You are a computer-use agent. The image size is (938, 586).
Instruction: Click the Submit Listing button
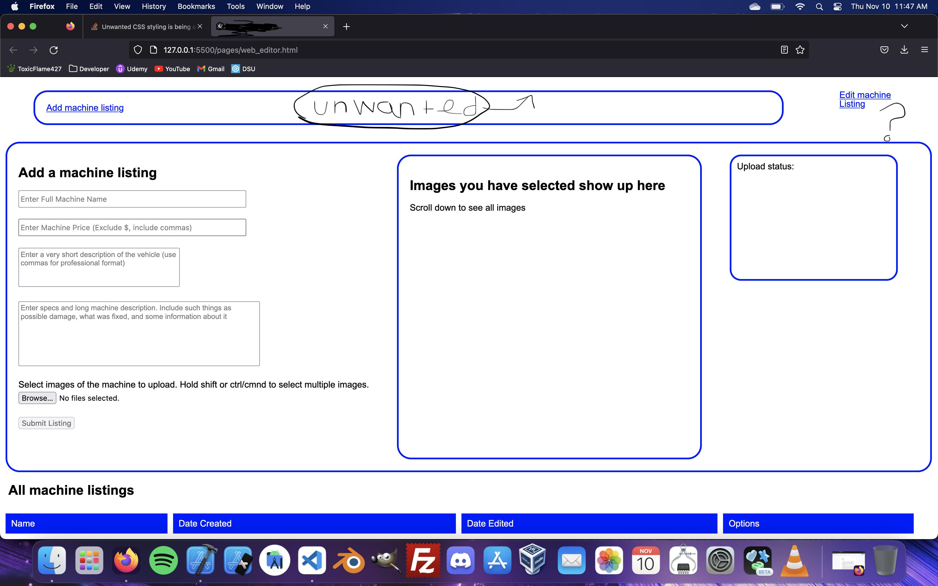coord(47,423)
